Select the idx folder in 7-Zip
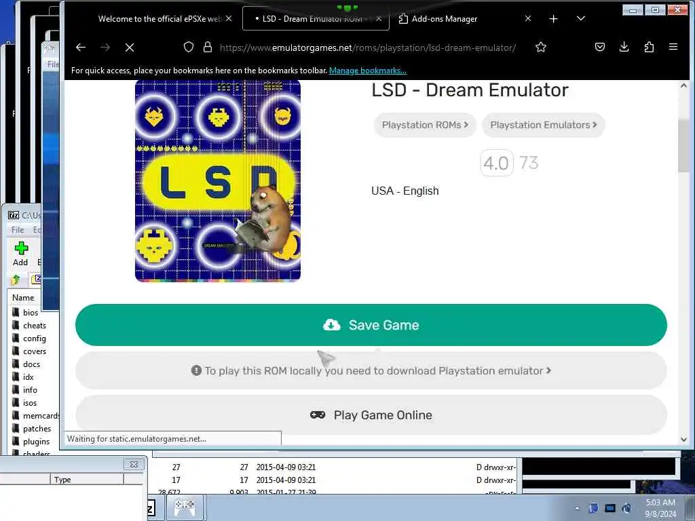The width and height of the screenshot is (695, 521). click(23, 377)
